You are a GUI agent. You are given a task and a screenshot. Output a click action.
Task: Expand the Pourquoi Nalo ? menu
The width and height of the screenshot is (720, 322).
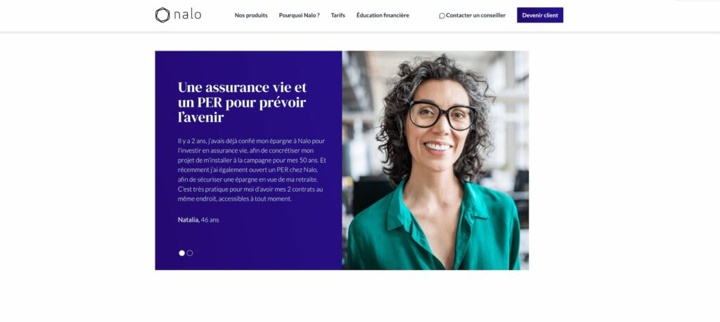[x=299, y=15]
